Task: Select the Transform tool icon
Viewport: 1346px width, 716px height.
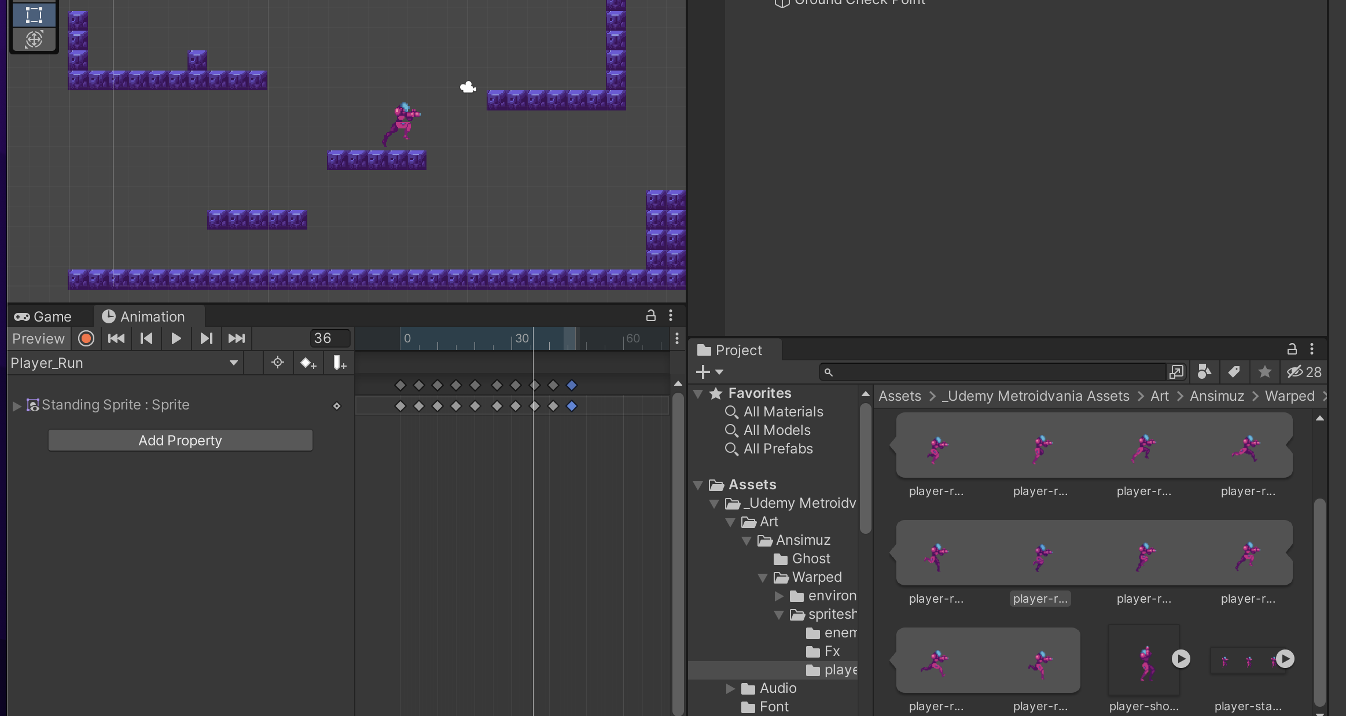Action: 34,39
